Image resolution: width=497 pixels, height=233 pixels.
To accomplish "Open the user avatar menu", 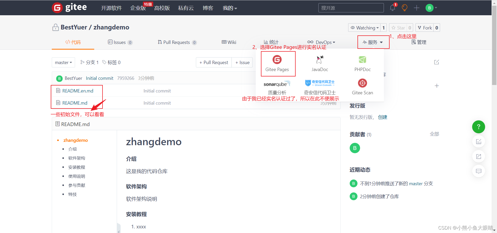I will click(x=431, y=8).
